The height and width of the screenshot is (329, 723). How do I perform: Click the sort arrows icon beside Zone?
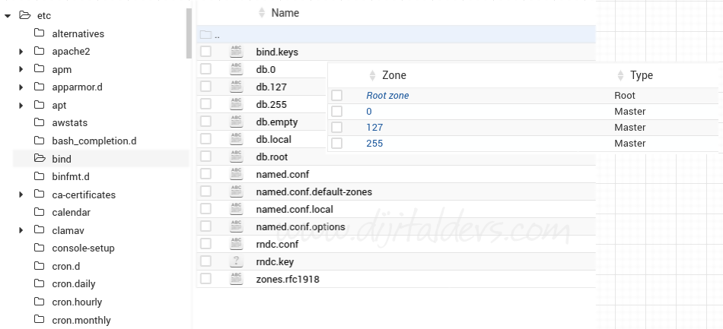(x=372, y=75)
